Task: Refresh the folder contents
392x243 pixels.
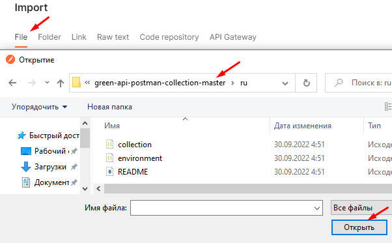Action: [306, 83]
